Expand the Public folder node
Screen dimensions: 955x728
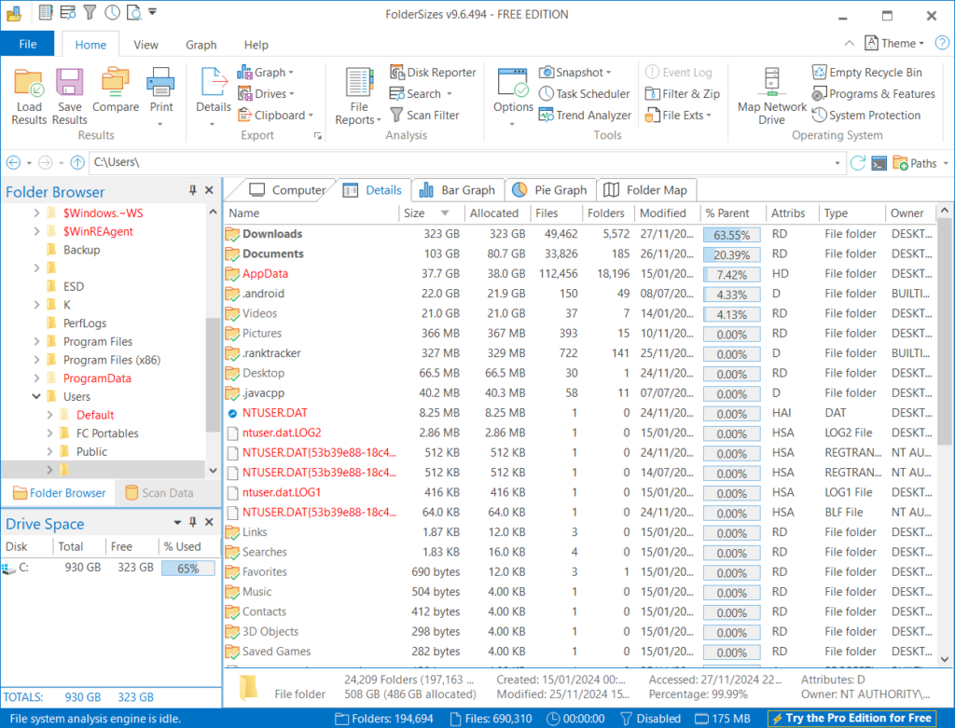click(50, 452)
